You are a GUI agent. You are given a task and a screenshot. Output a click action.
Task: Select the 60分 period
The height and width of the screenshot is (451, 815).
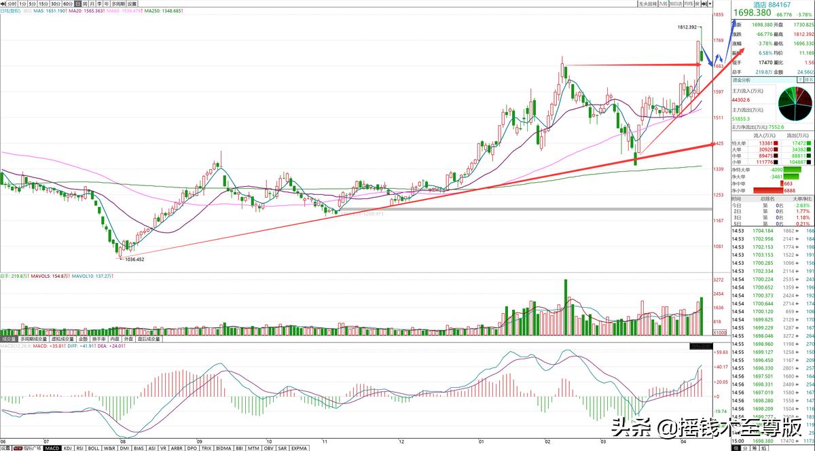click(68, 3)
